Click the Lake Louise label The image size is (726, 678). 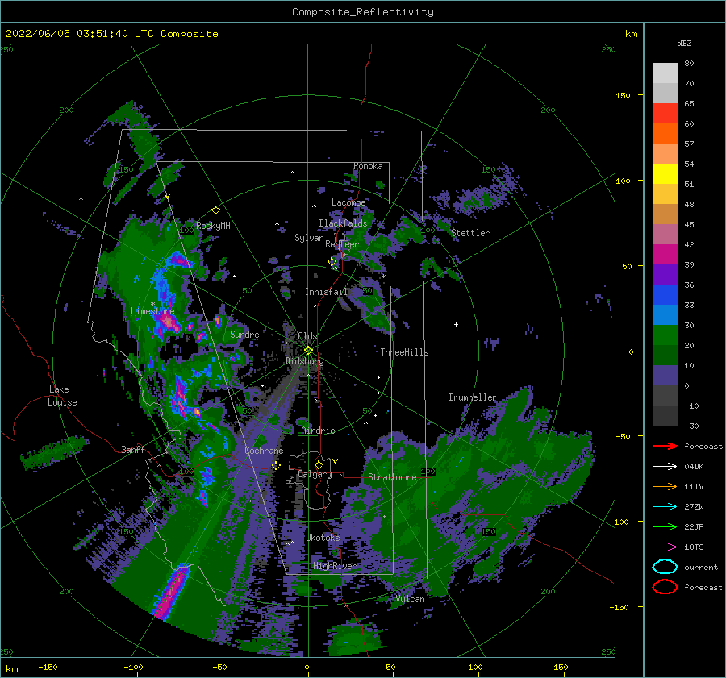click(62, 396)
